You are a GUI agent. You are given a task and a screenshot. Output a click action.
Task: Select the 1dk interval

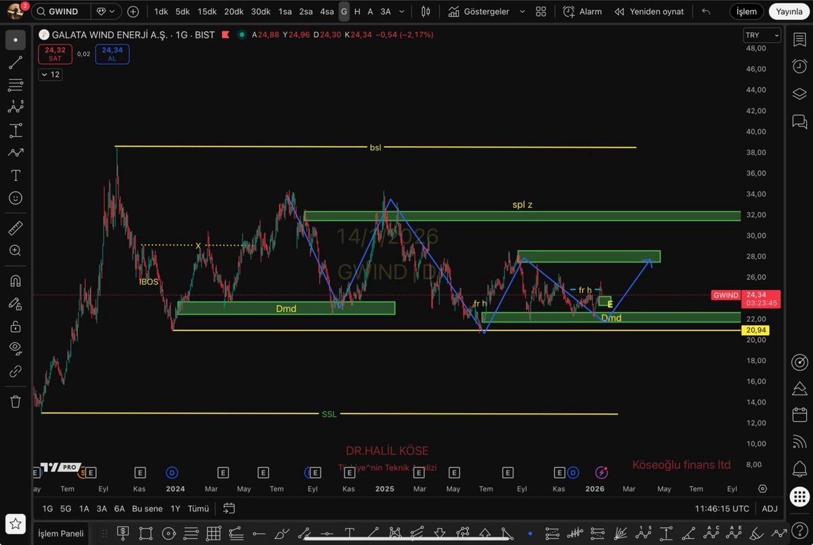point(161,12)
